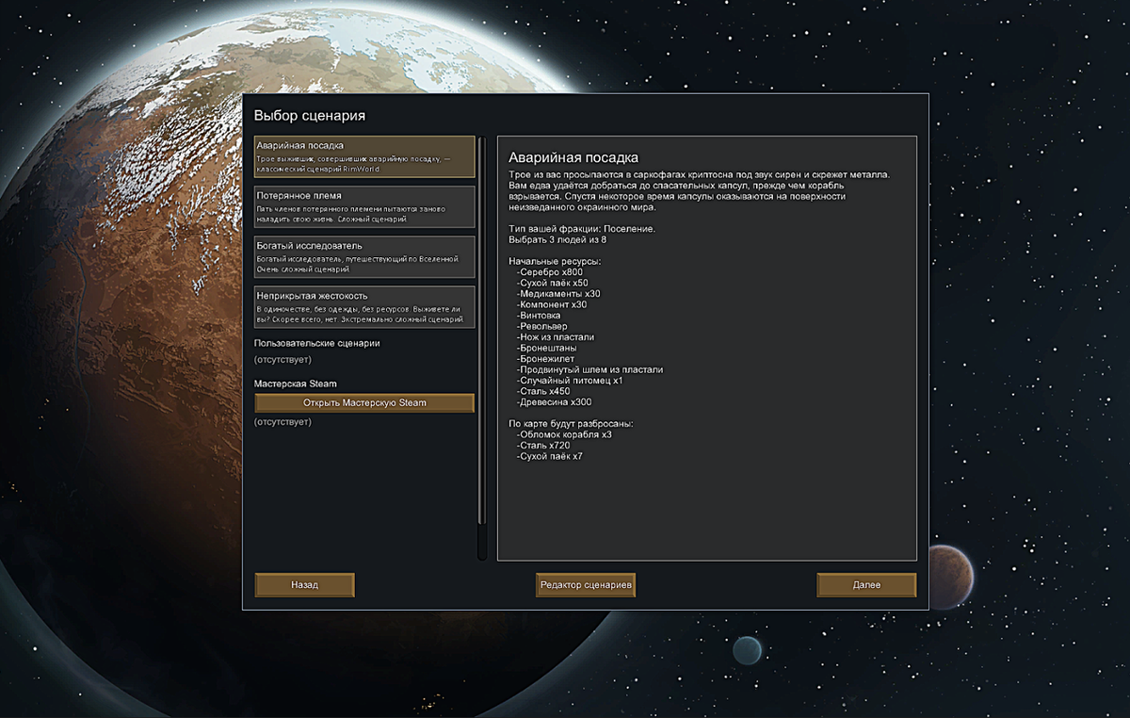Open the Редактор сценариев
This screenshot has height=718, width=1130.
coord(586,585)
